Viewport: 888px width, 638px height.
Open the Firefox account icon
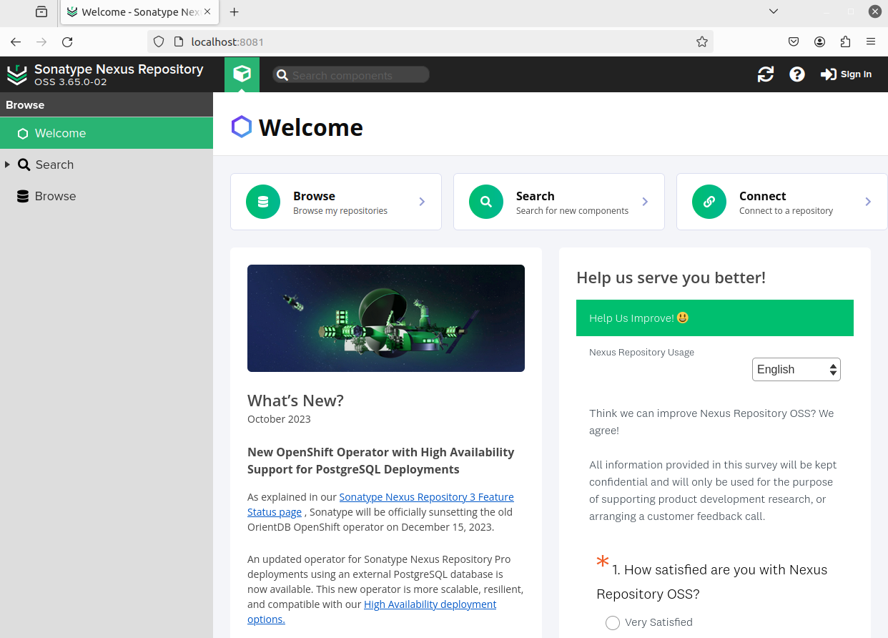[x=819, y=41]
